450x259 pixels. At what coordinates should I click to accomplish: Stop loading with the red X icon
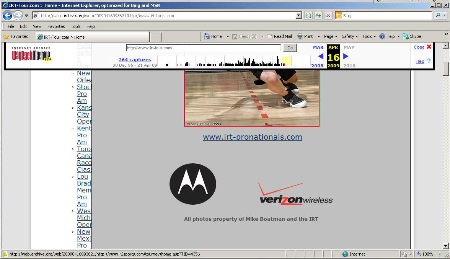tap(328, 15)
